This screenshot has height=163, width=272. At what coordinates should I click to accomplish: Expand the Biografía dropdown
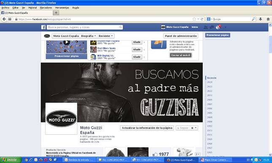88,36
